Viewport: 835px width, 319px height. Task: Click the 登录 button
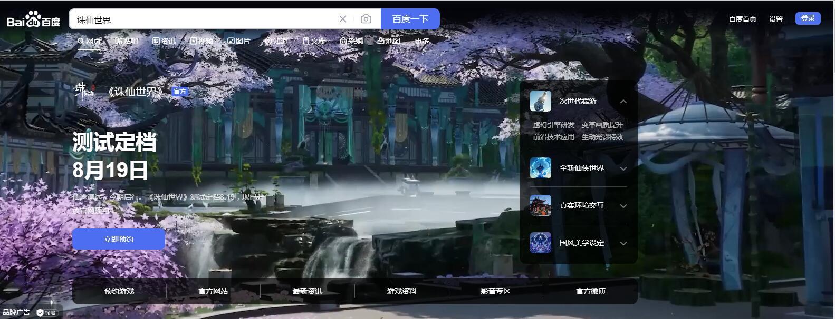[x=808, y=18]
